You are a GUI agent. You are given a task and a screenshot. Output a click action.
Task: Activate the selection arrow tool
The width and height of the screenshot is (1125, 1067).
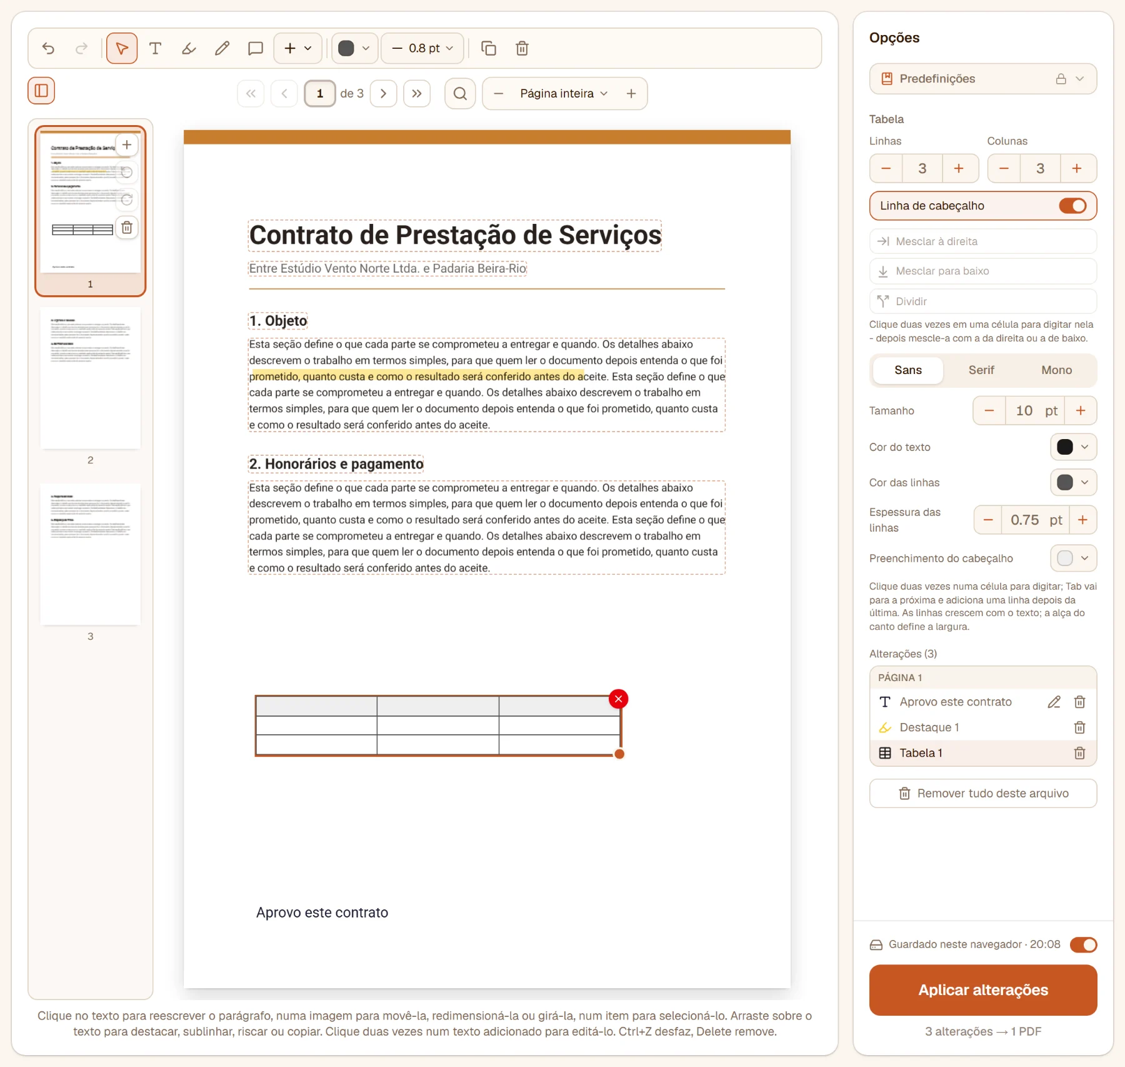122,48
